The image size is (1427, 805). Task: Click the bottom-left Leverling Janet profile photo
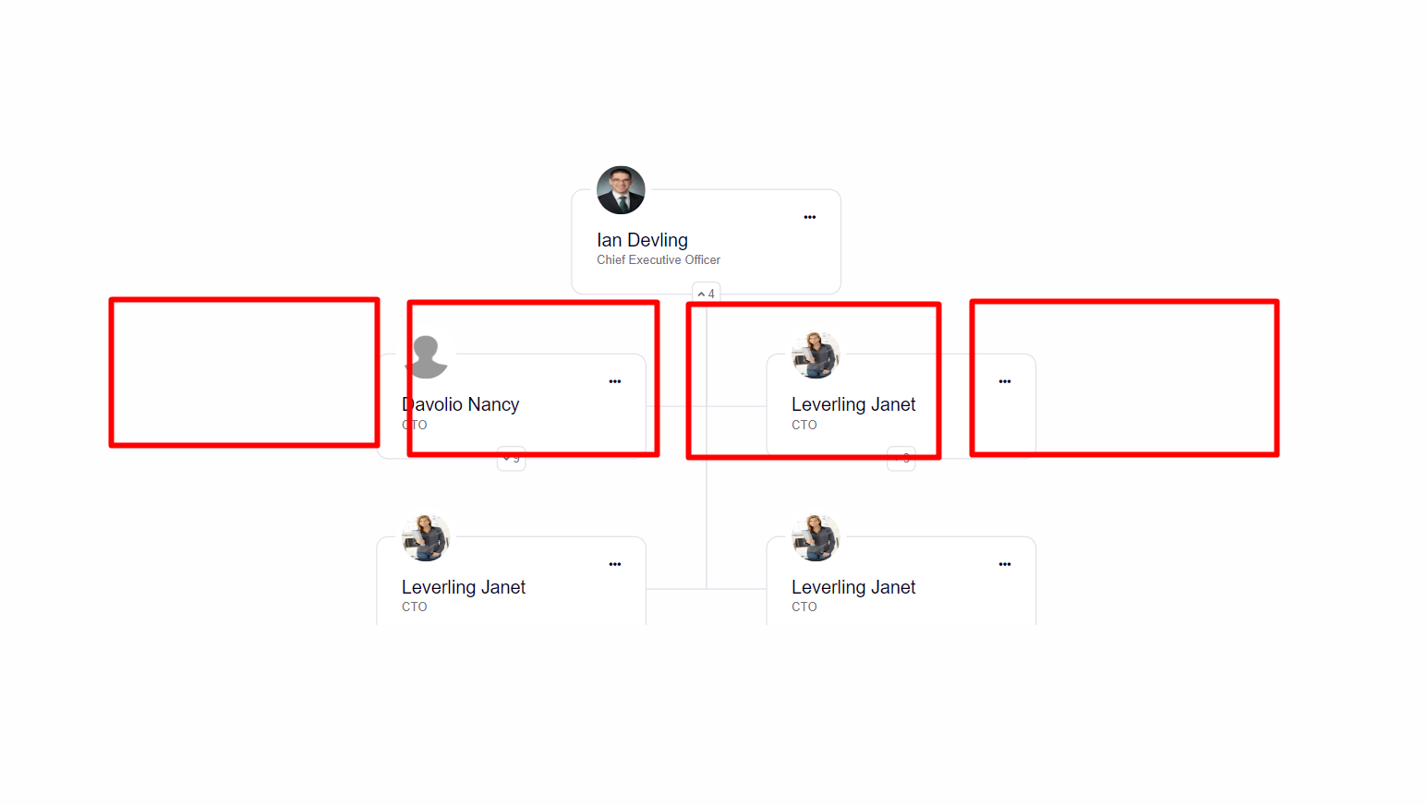(426, 536)
